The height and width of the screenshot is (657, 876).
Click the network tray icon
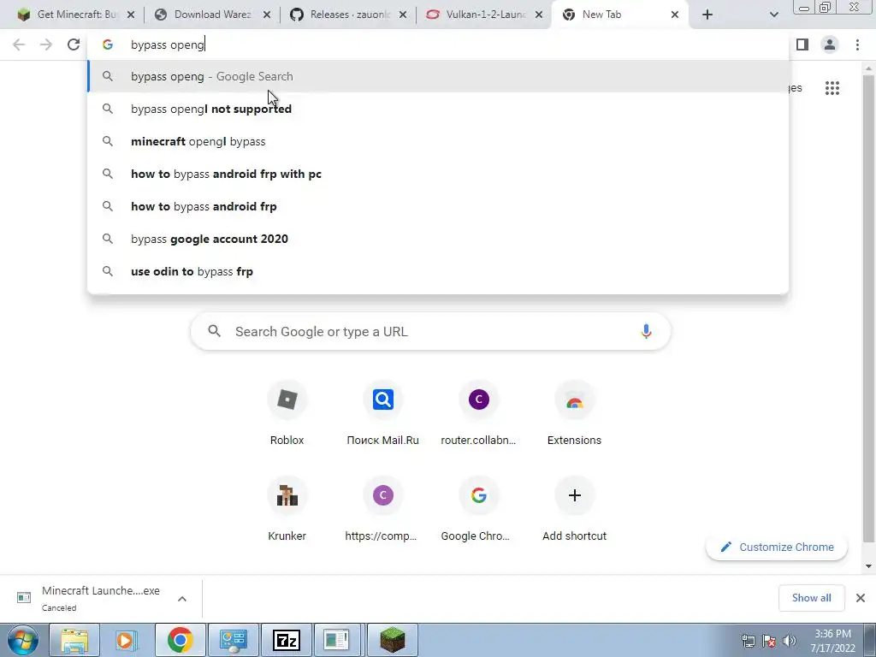[748, 641]
